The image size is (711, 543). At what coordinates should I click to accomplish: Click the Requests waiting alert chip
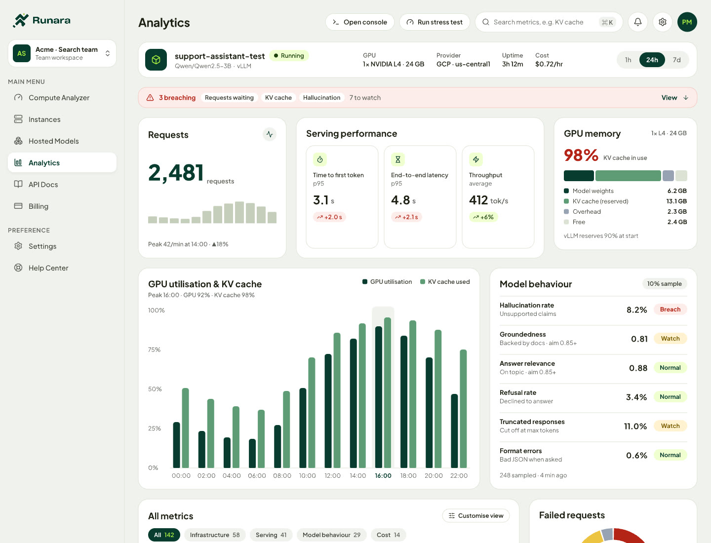point(229,98)
